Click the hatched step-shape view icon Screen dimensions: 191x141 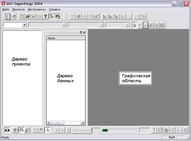click(x=123, y=16)
